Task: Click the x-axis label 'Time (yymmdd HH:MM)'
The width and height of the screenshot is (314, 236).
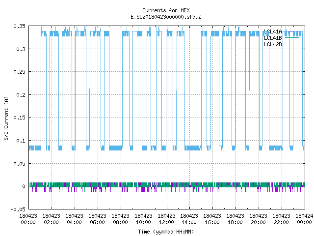Action: (x=166, y=232)
